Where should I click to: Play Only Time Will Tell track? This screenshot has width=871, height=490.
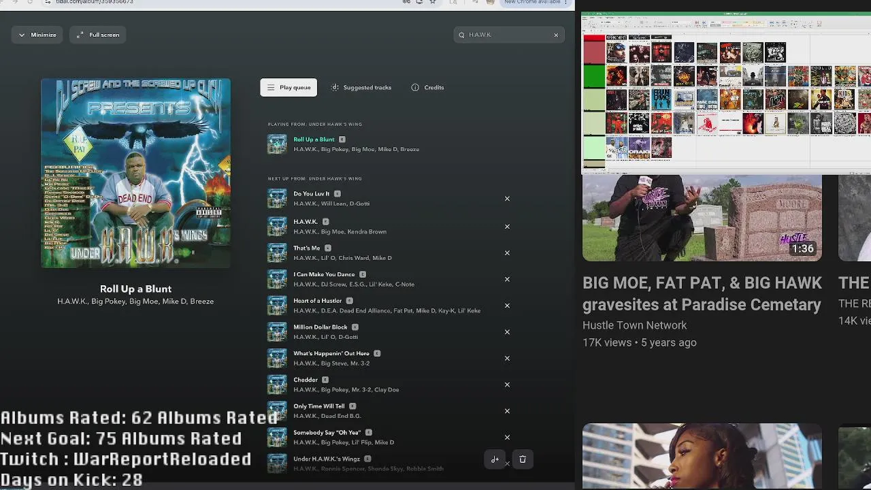pyautogui.click(x=318, y=406)
